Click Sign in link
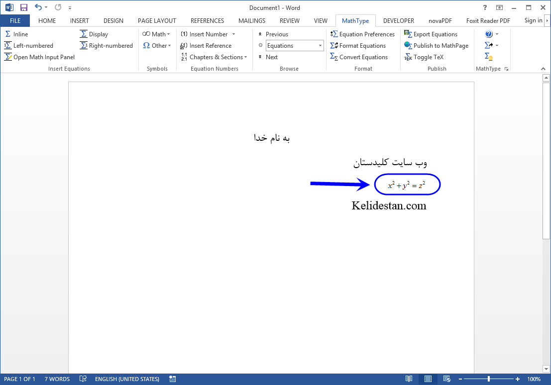Viewport: 551px width, 385px height. tap(533, 20)
